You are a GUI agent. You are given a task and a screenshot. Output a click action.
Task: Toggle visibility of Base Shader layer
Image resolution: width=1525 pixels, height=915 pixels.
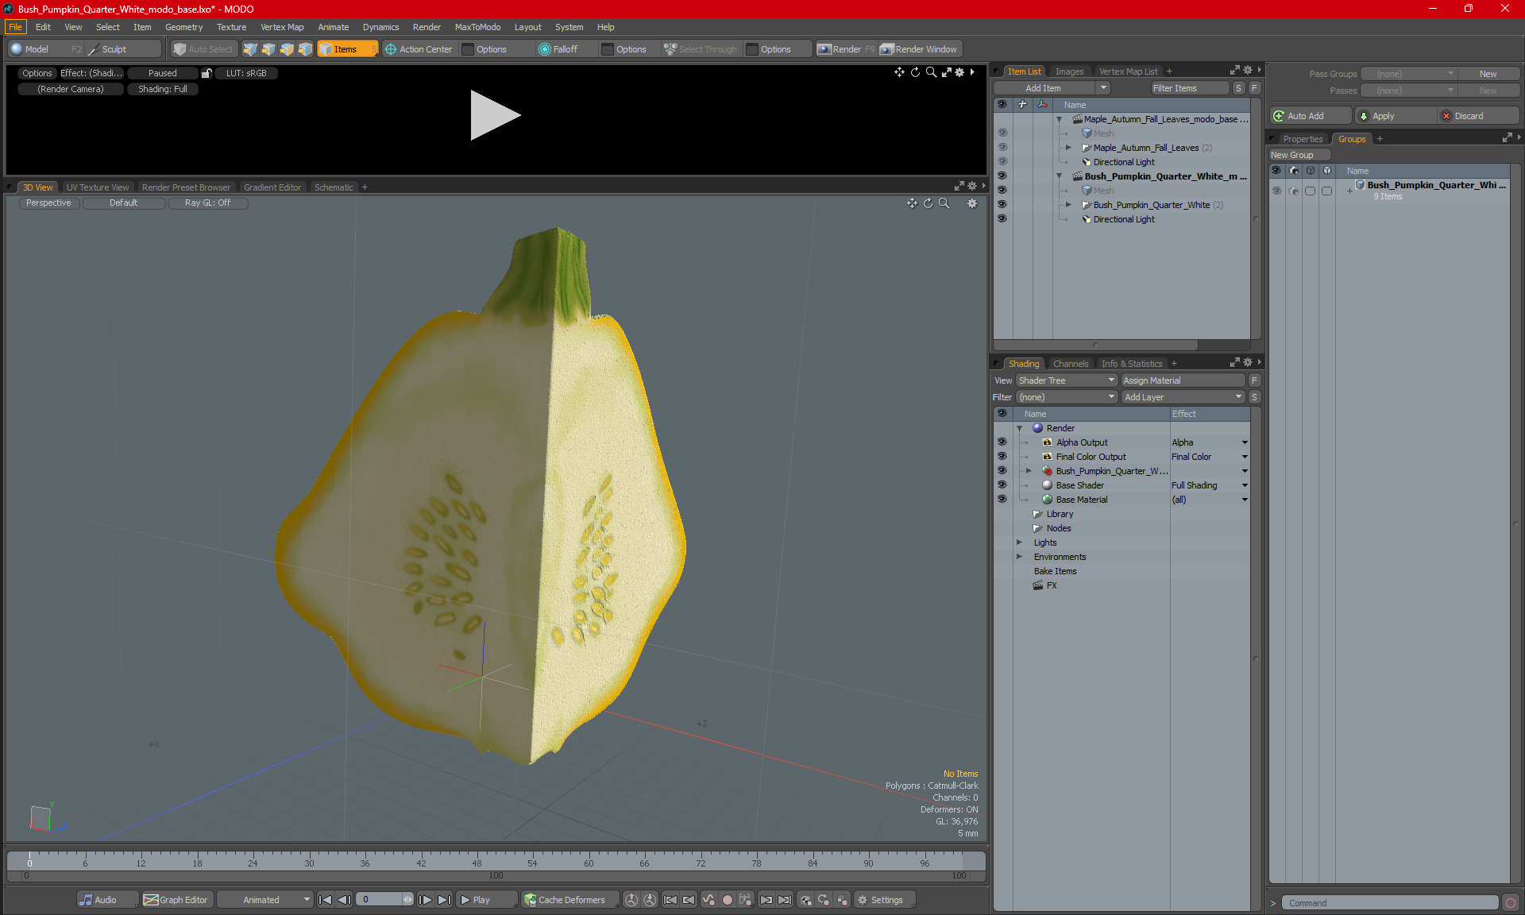(1002, 485)
